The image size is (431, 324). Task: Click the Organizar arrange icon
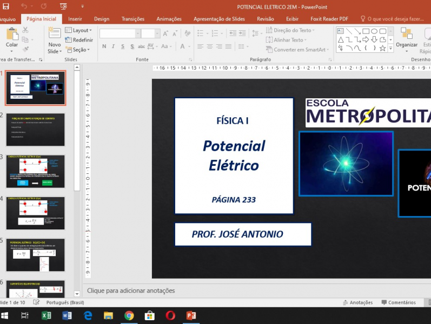click(x=406, y=35)
